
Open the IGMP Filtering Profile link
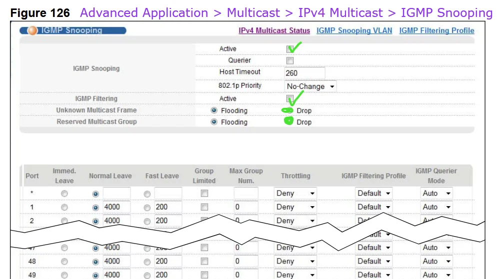point(437,30)
